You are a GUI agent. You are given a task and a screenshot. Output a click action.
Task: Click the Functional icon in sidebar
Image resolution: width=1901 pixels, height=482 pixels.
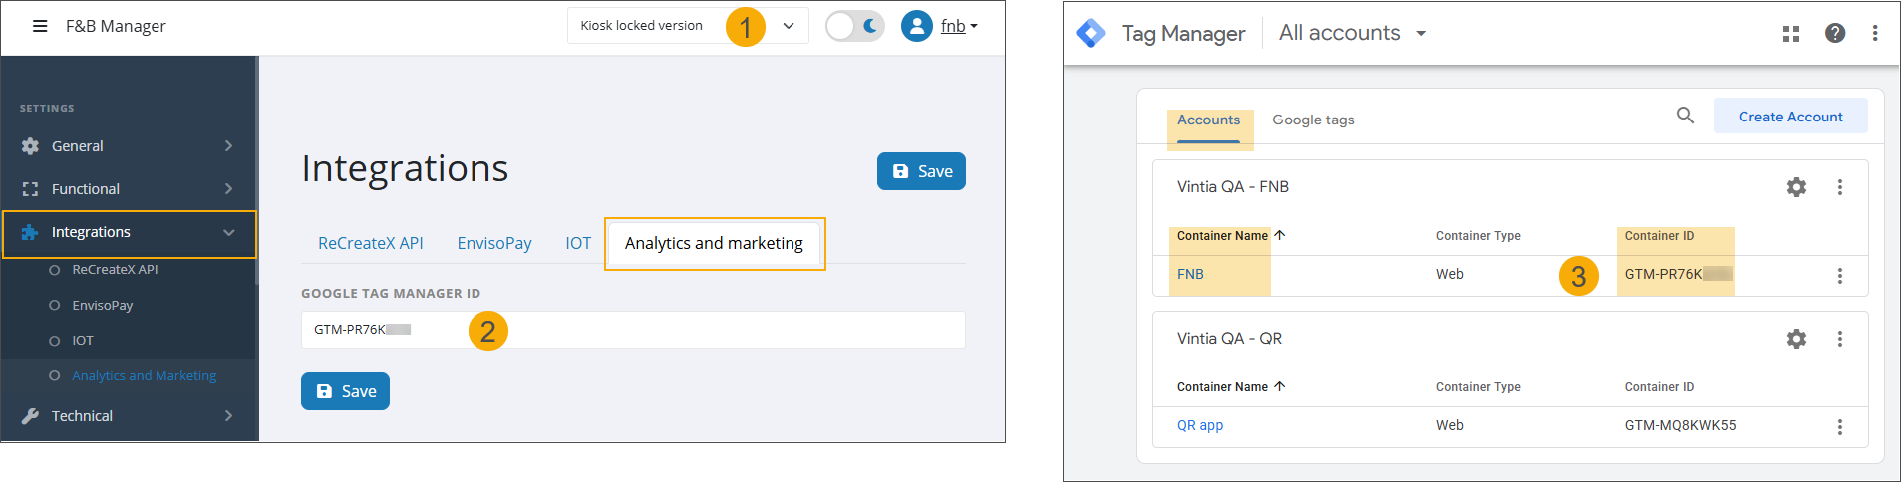coord(30,189)
